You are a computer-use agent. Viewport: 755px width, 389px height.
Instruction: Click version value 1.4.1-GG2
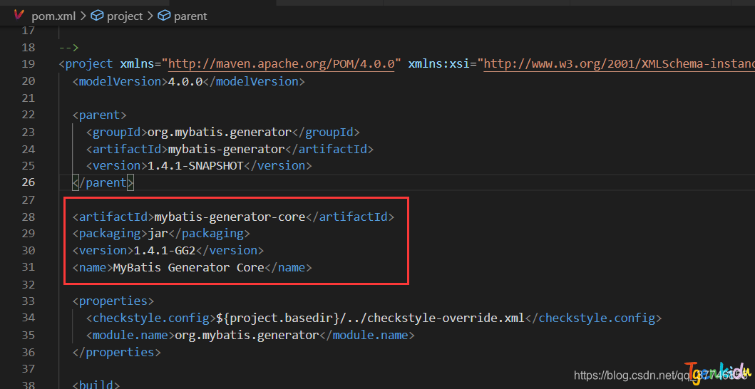tap(164, 250)
